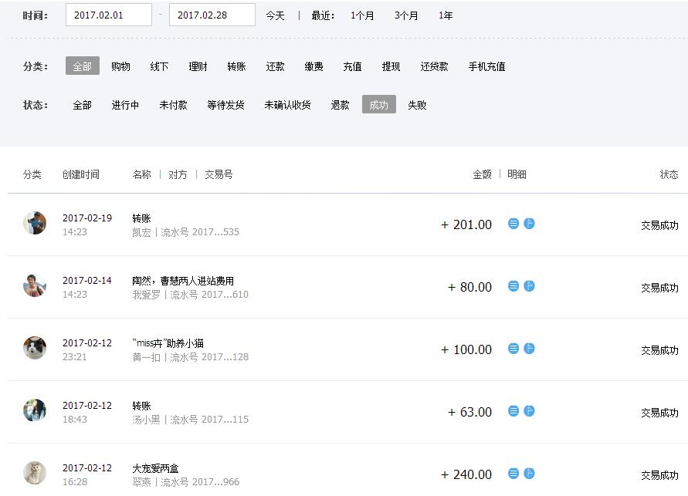Click the flag icon on +100.00 row
Viewport: 688px width, 496px height.
tap(529, 349)
